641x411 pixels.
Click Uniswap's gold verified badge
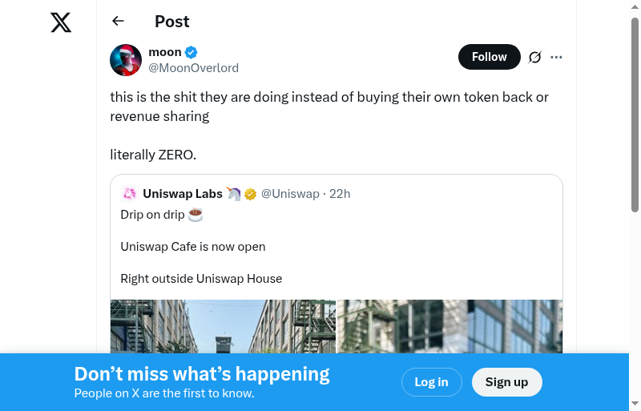coord(251,194)
